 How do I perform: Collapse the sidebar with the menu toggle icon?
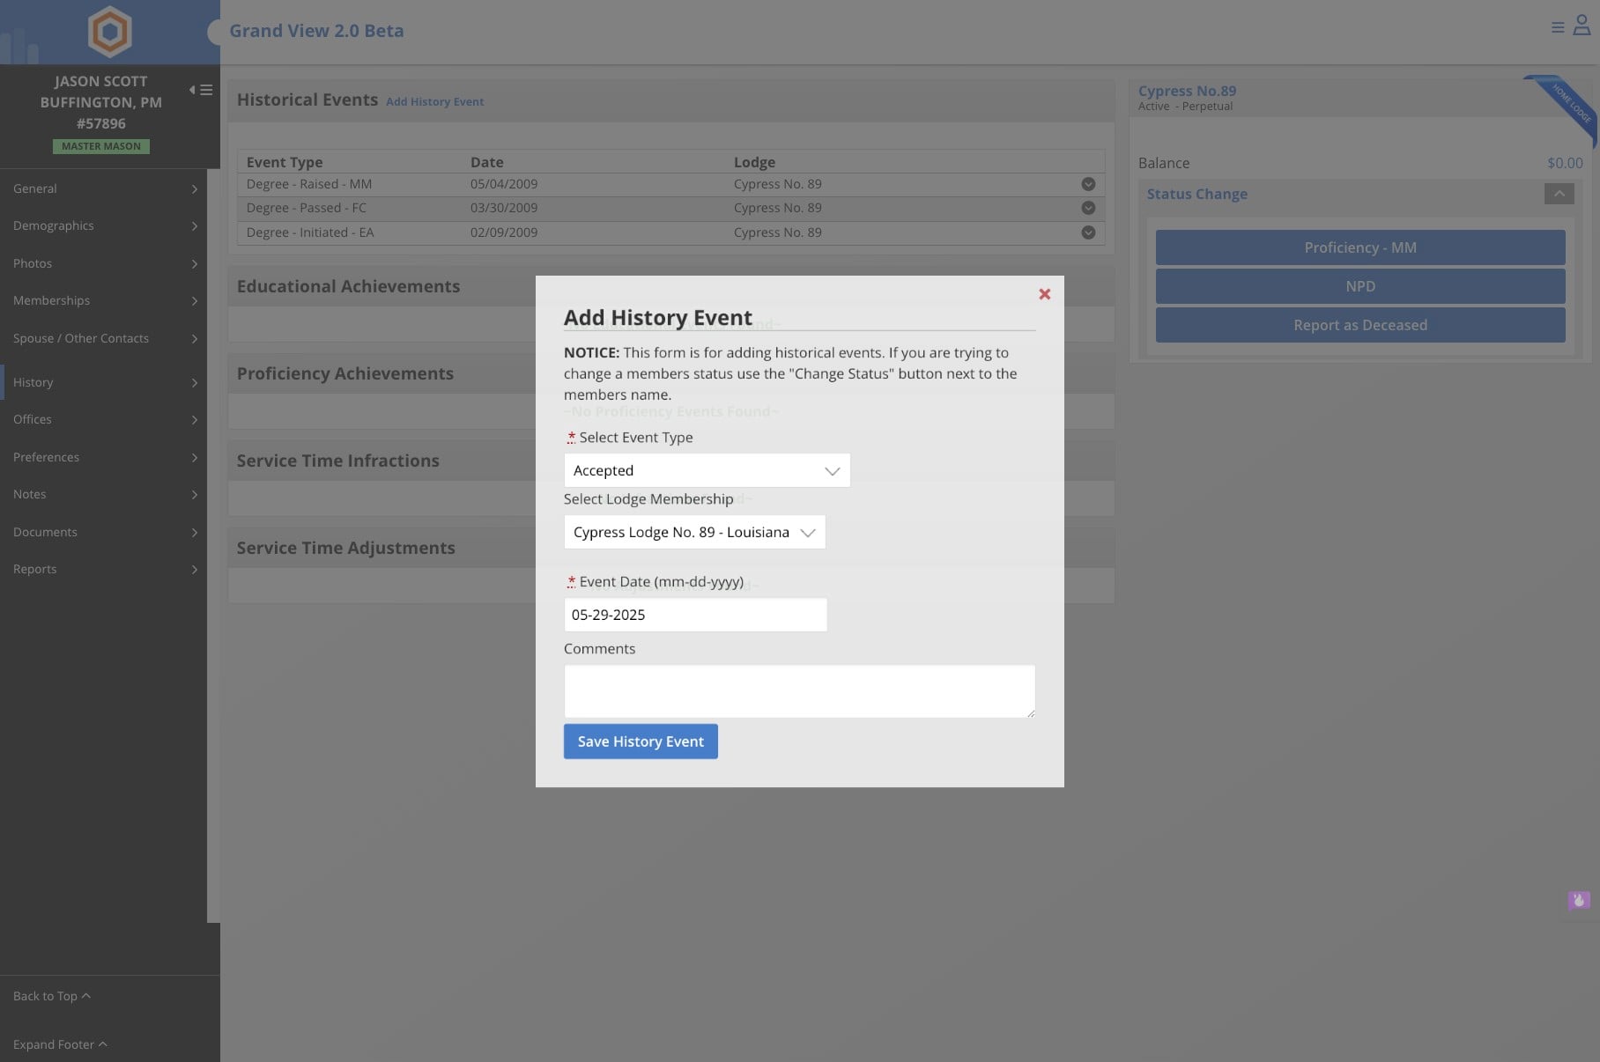click(x=201, y=90)
